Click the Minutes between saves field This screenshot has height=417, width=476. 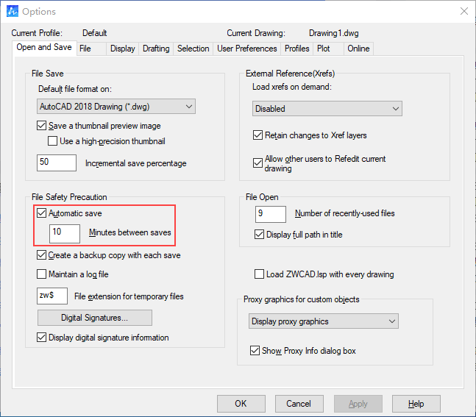65,234
